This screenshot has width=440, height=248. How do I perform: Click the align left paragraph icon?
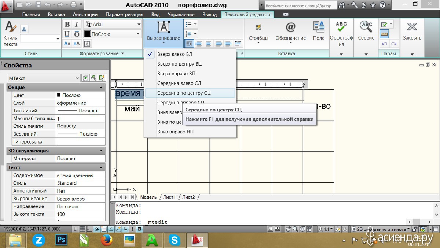(x=199, y=44)
